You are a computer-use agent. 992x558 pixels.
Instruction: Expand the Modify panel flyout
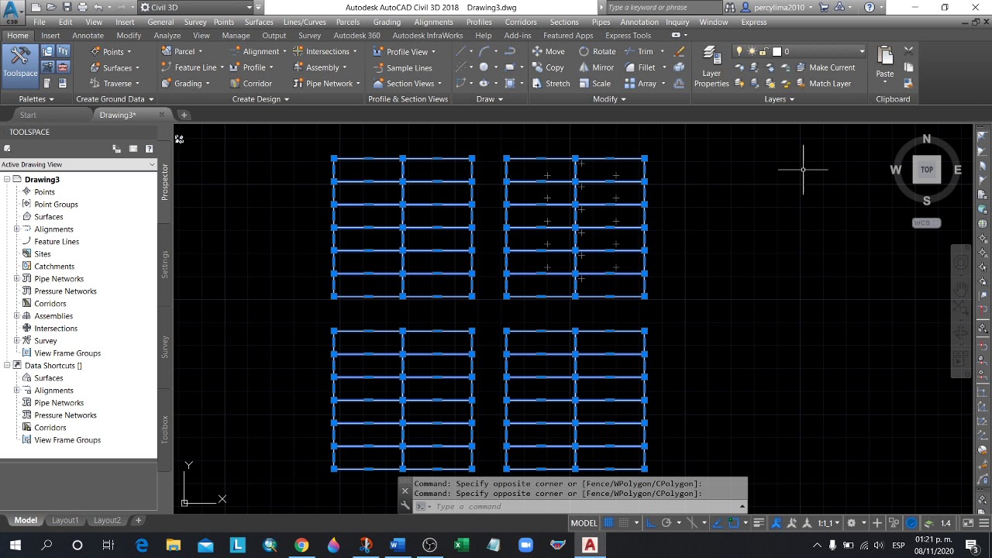tap(610, 99)
